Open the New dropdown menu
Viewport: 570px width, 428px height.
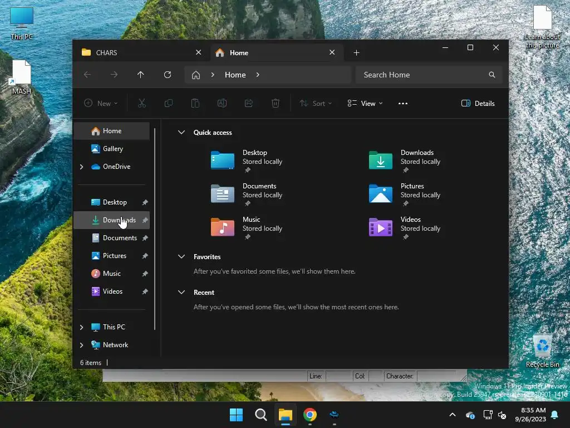101,103
